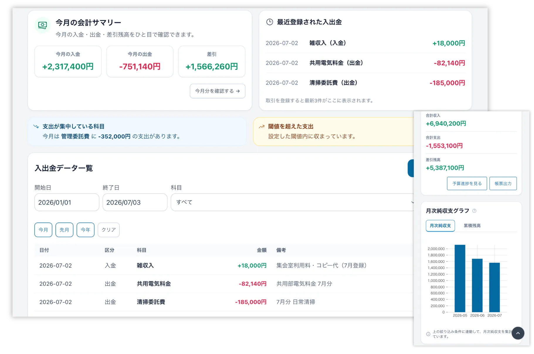Filter by 先月 quick range

tap(64, 230)
